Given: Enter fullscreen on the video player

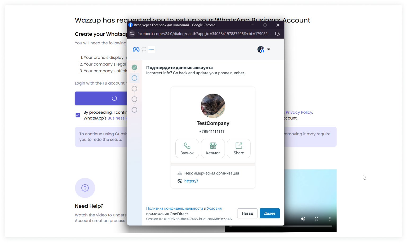Looking at the screenshot, I should coord(316,219).
